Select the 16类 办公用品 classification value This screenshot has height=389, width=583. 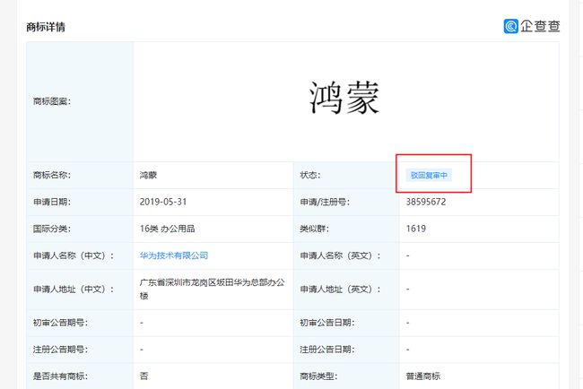(167, 229)
